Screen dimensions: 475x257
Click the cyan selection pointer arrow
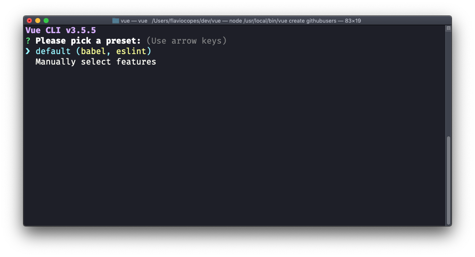coord(28,51)
